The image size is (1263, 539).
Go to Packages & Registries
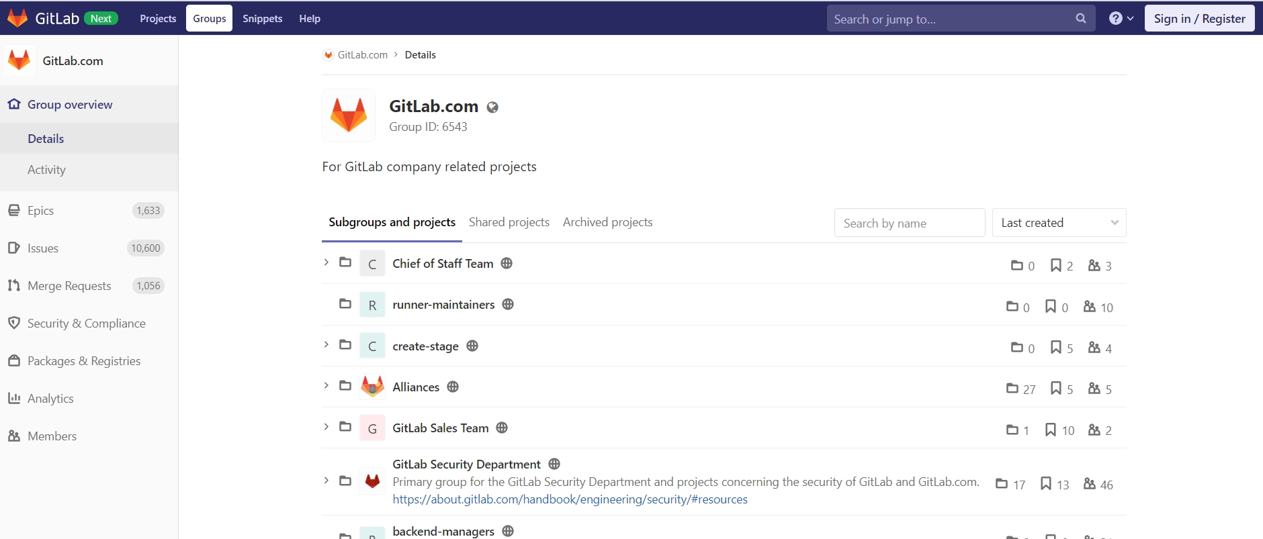click(x=83, y=361)
